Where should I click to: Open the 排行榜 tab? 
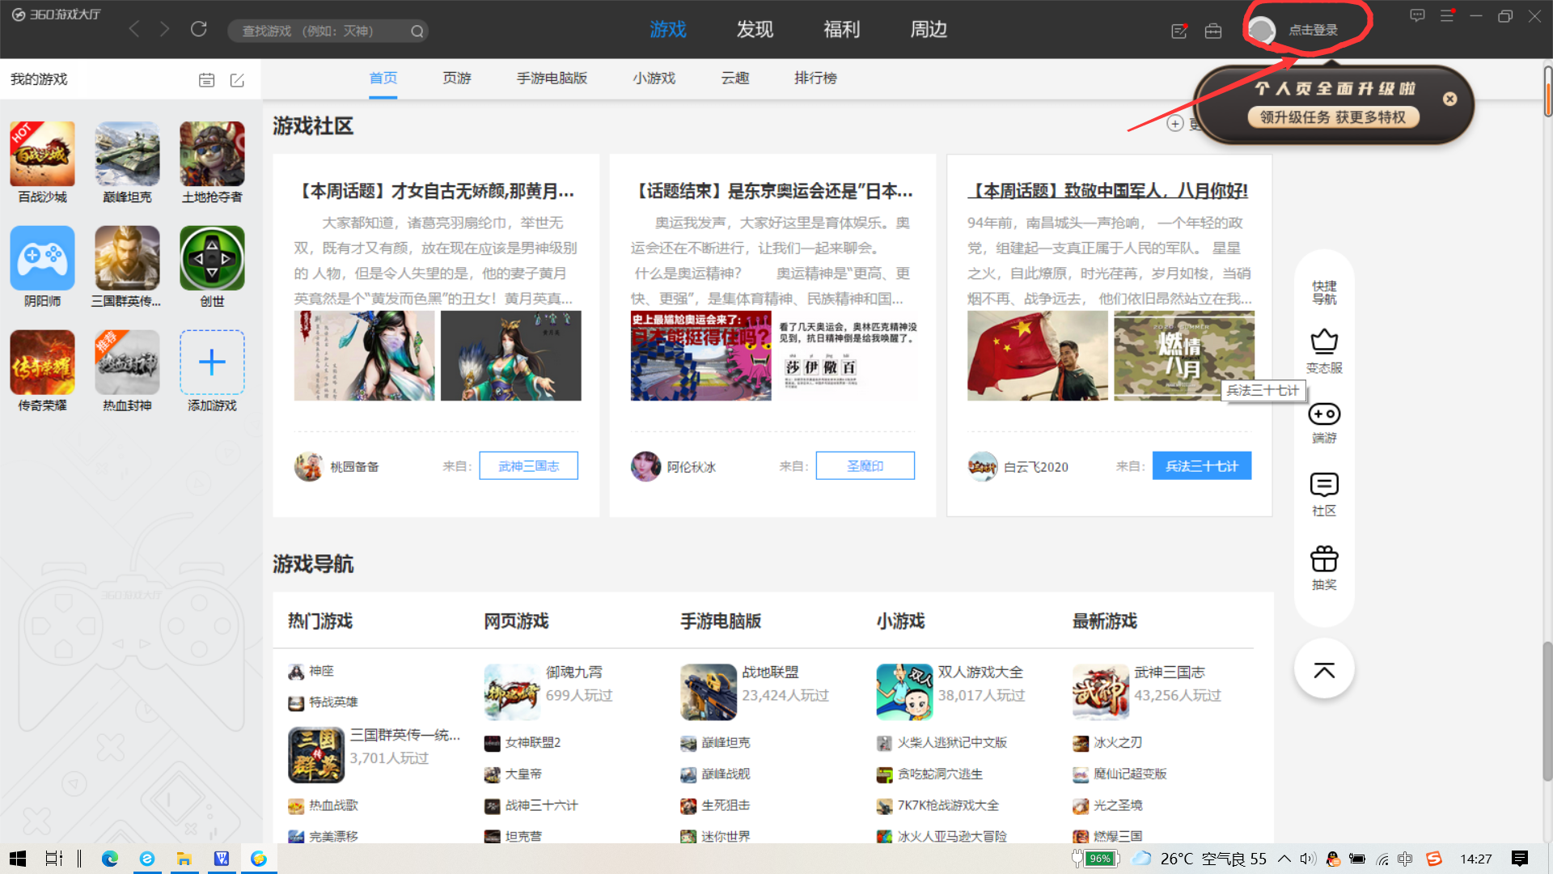pos(815,78)
